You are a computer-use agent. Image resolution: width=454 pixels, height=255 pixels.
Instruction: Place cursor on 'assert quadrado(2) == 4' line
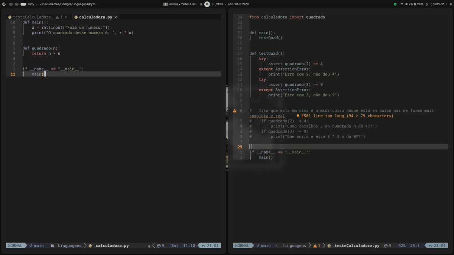(x=295, y=64)
